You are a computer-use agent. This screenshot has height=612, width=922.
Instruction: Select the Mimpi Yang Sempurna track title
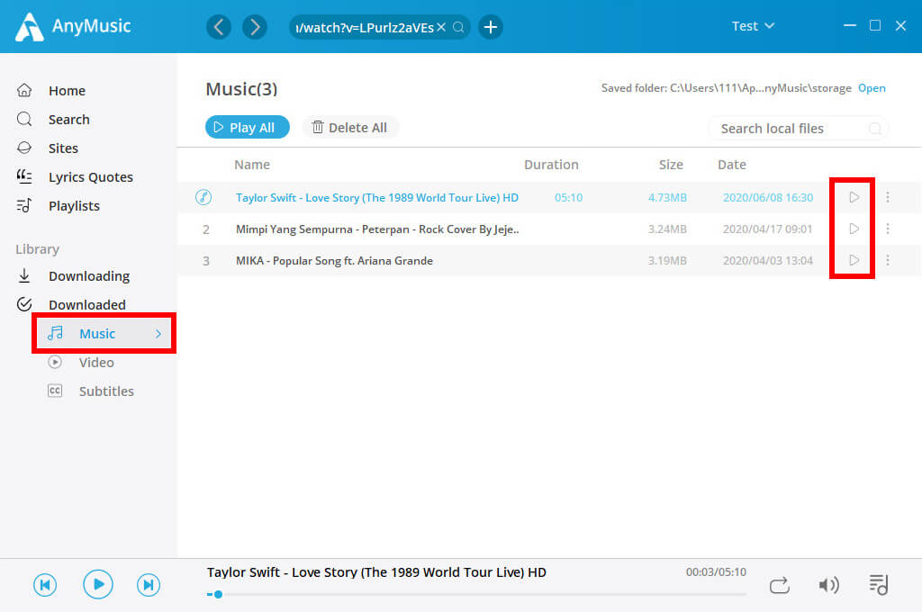377,229
